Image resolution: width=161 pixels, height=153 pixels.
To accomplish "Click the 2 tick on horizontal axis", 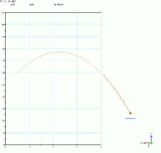I will click(x=53, y=147).
